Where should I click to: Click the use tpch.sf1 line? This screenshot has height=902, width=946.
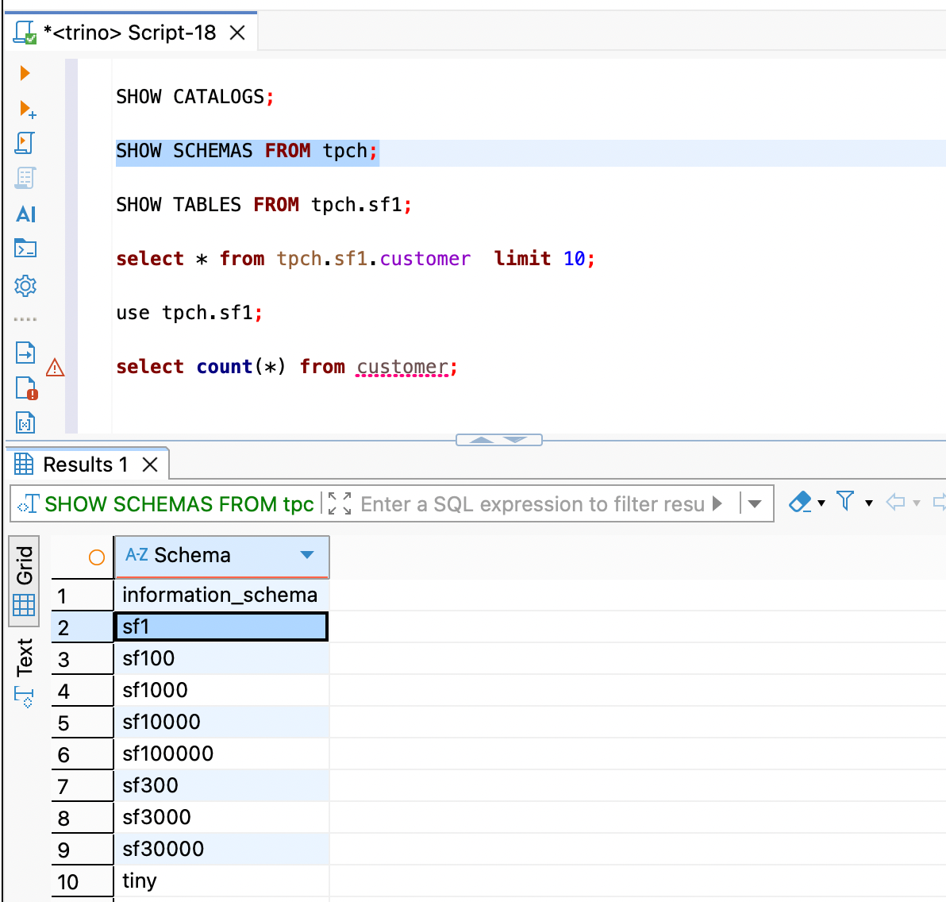pos(189,313)
